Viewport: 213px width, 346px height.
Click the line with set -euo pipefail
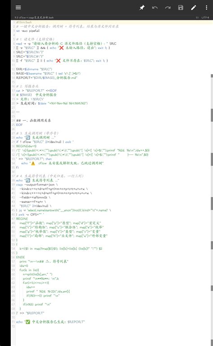coord(28,31)
